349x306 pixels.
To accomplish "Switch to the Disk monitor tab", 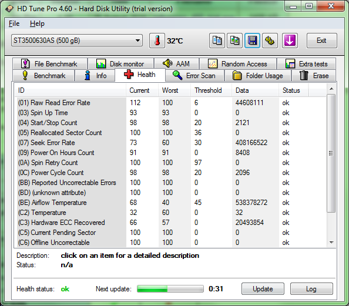I will [121, 63].
